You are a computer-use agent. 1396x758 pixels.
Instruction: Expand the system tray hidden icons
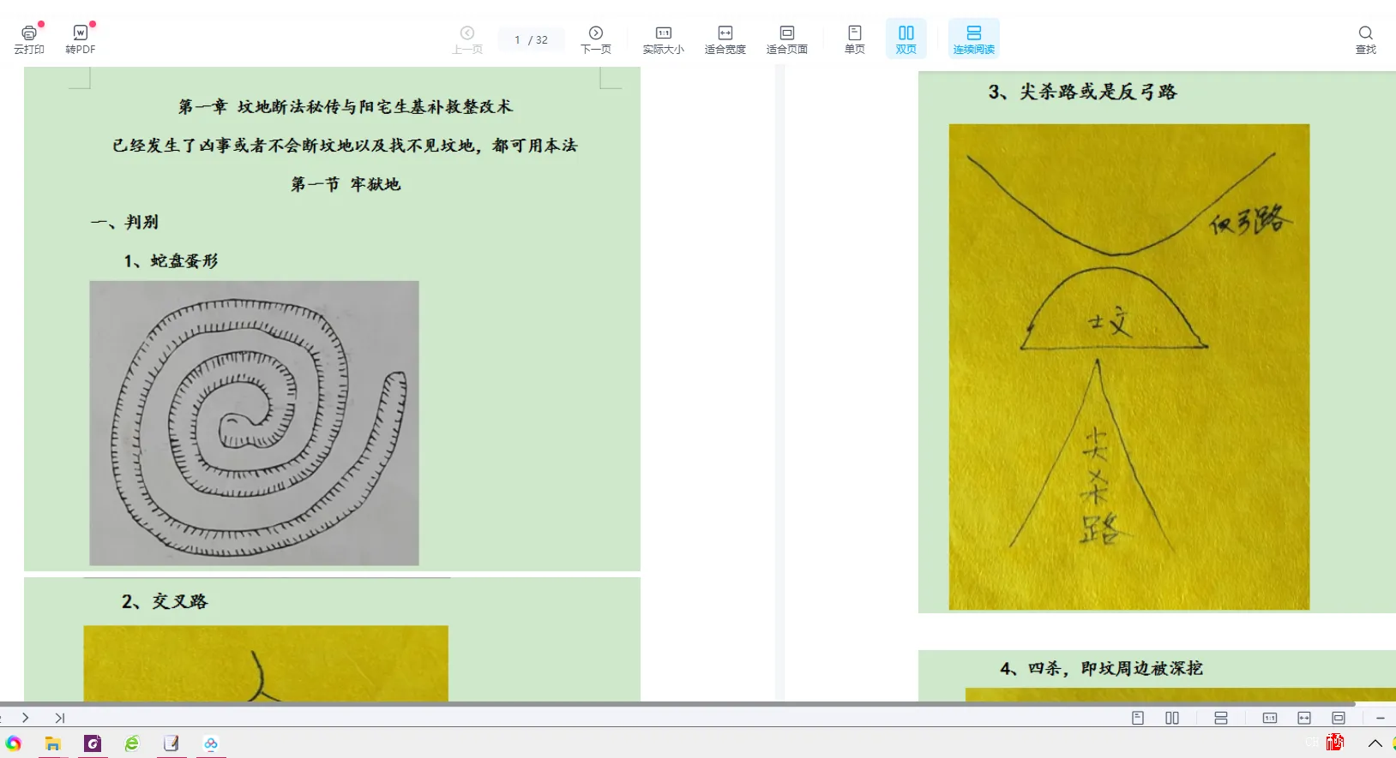[x=1375, y=743]
